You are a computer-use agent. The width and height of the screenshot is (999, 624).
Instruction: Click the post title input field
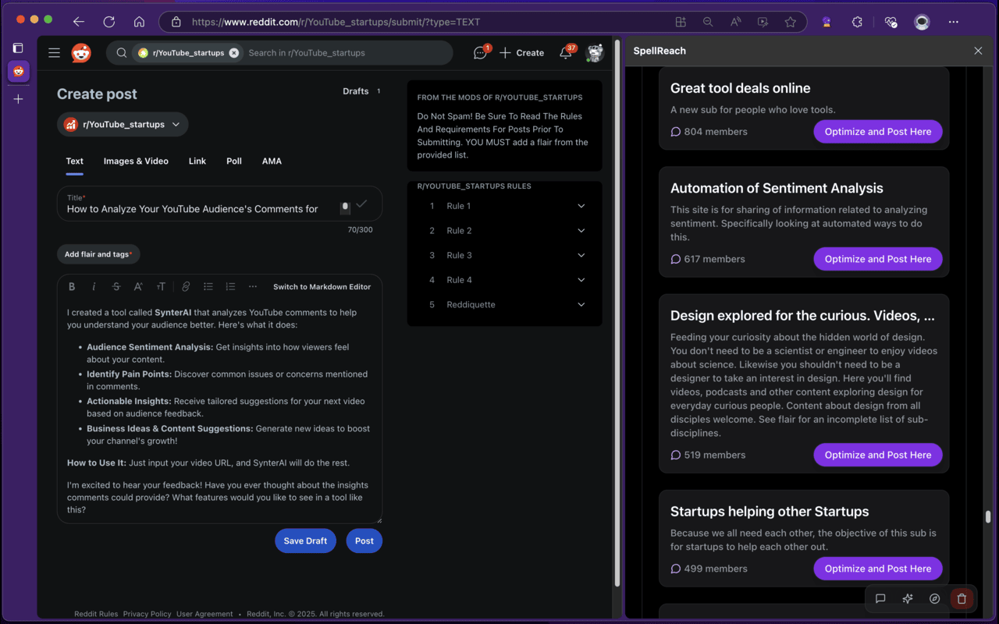(219, 204)
